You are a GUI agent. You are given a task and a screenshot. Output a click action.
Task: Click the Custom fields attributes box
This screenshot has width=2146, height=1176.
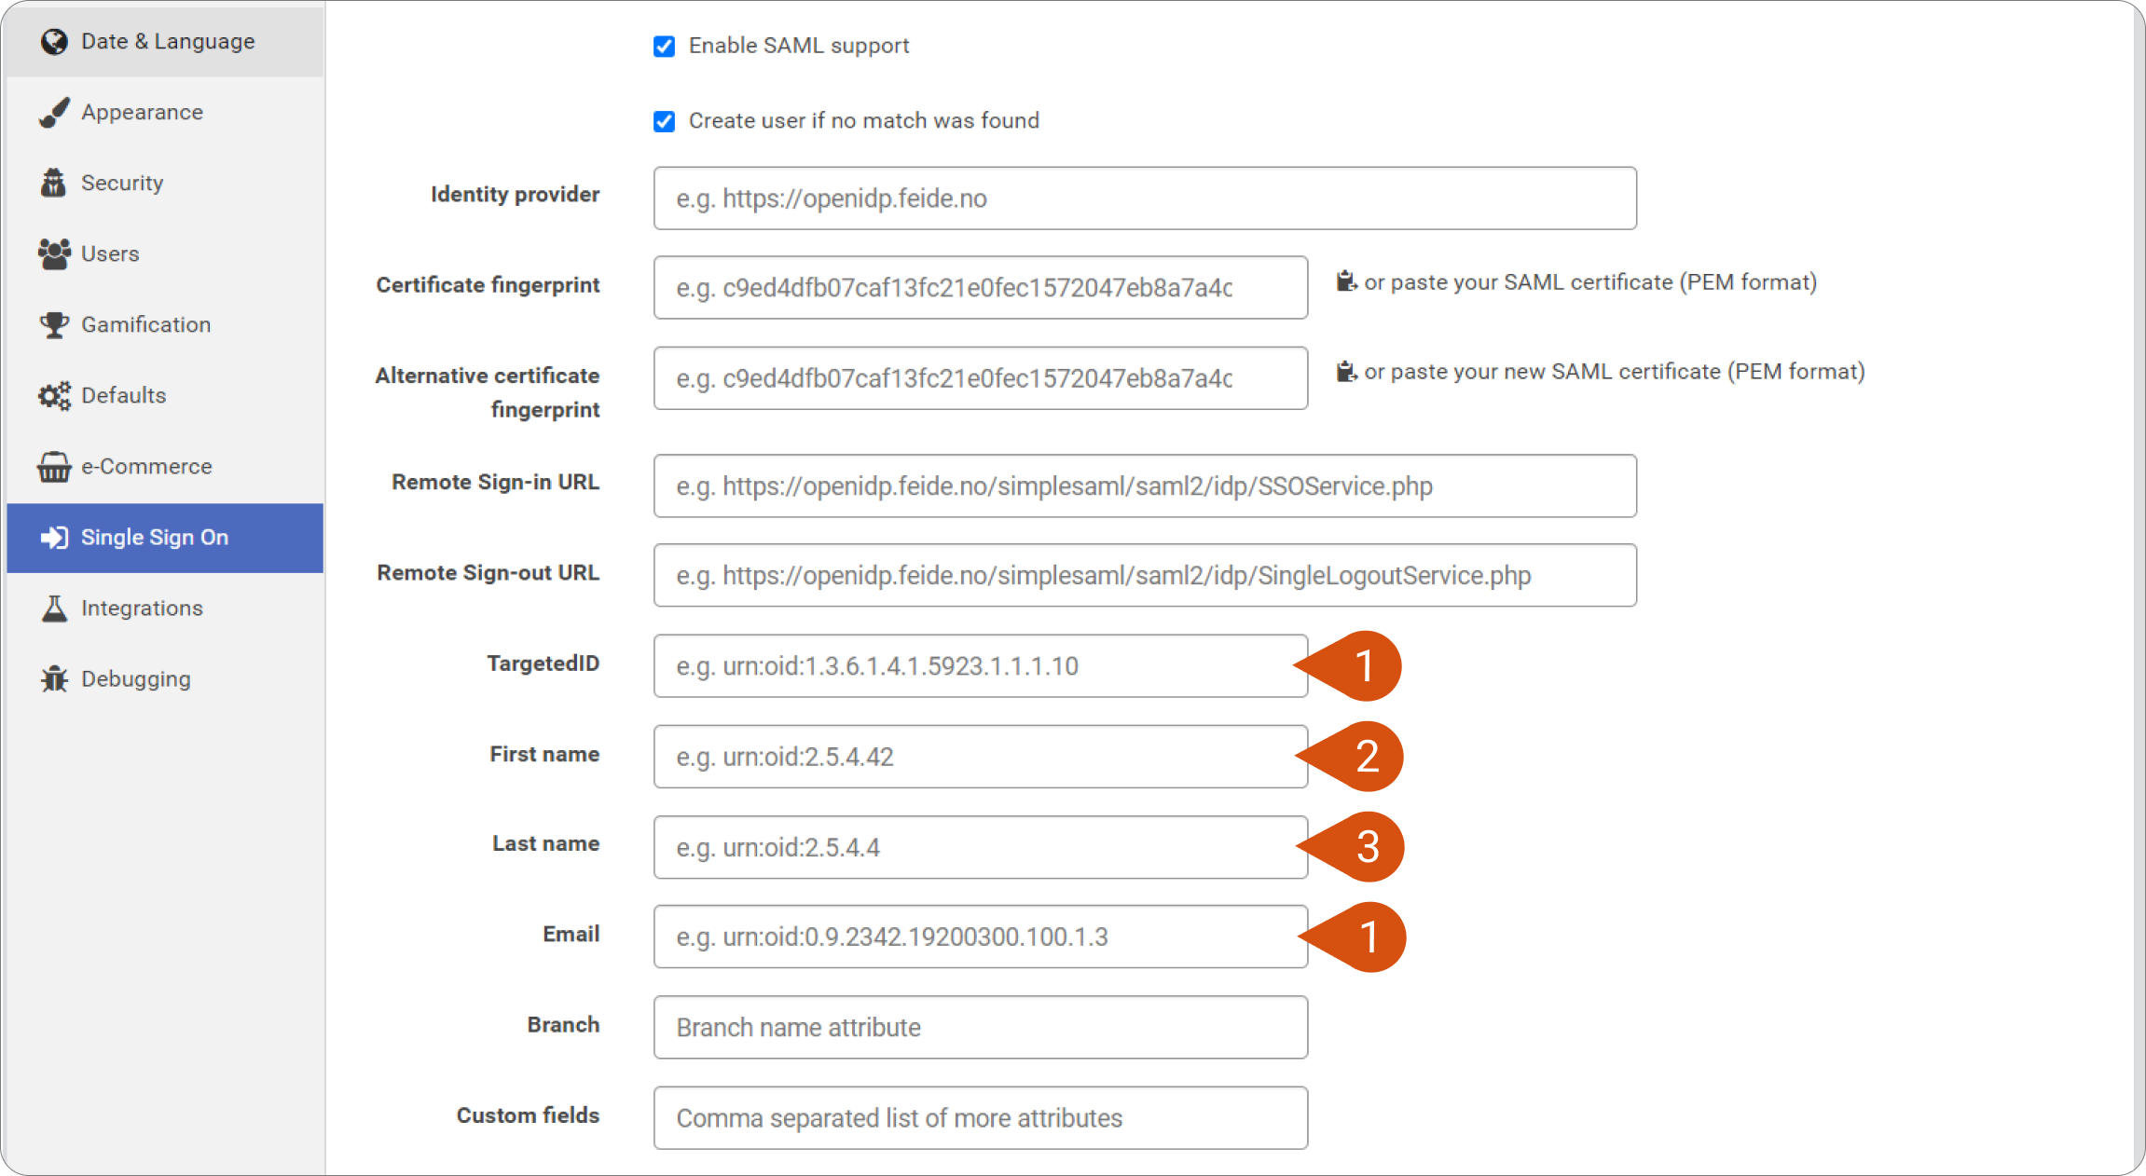point(981,1118)
